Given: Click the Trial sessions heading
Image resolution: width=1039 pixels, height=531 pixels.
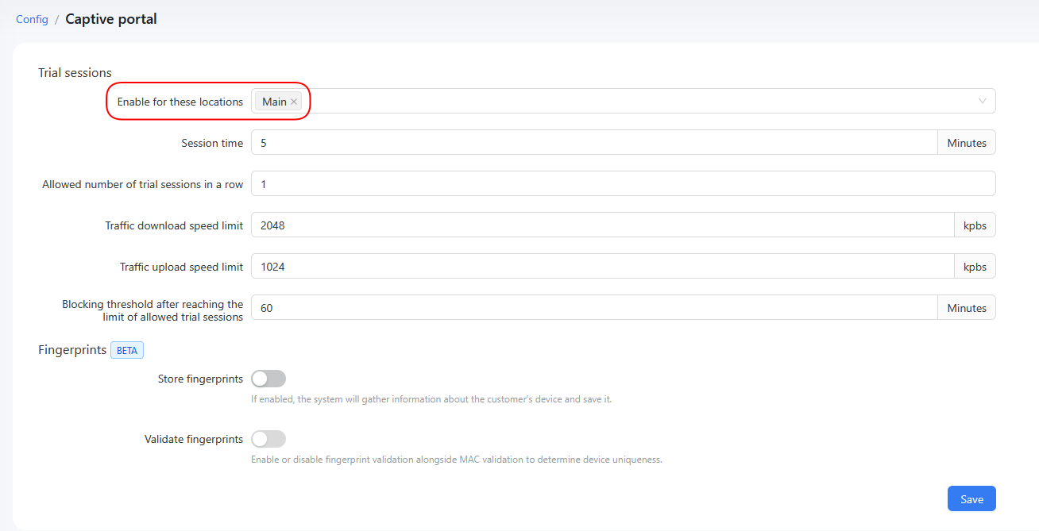Looking at the screenshot, I should click(75, 73).
